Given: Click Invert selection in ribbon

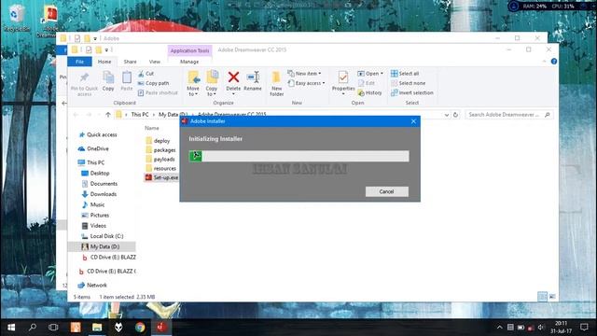Looking at the screenshot, I should pos(412,92).
